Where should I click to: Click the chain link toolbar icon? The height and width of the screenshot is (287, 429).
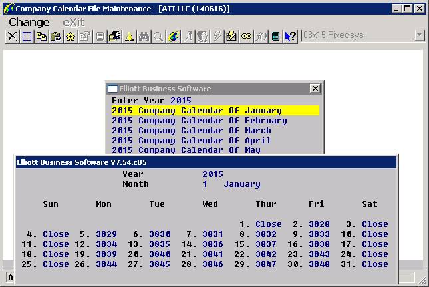point(247,36)
